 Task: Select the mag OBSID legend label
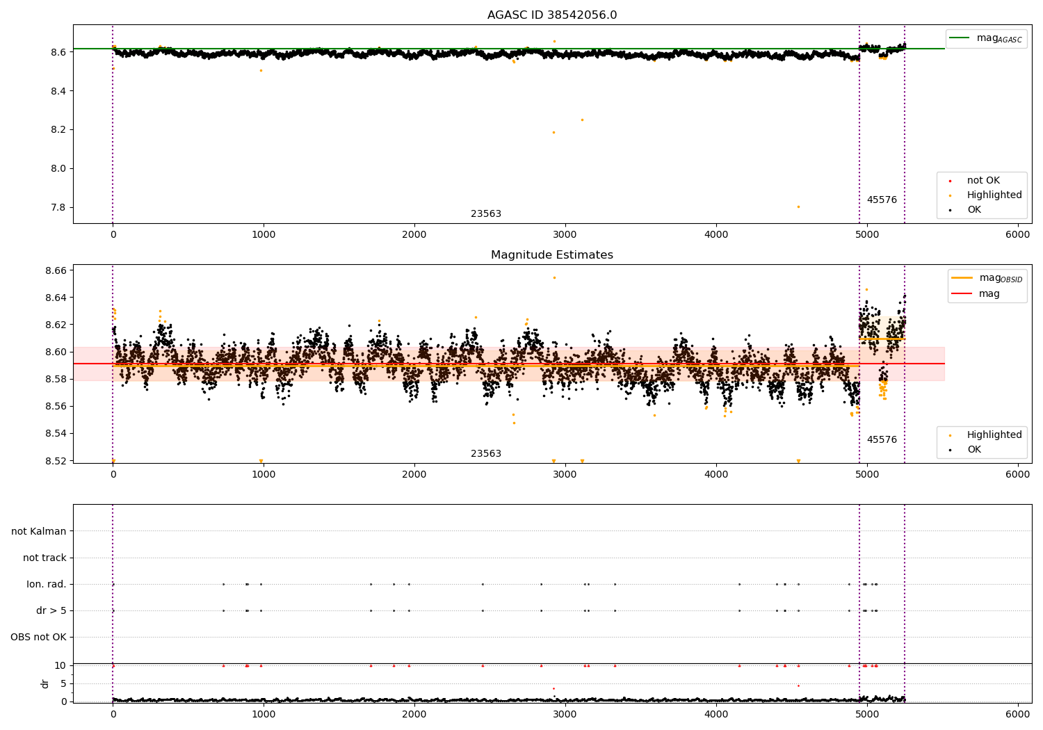(x=1001, y=278)
